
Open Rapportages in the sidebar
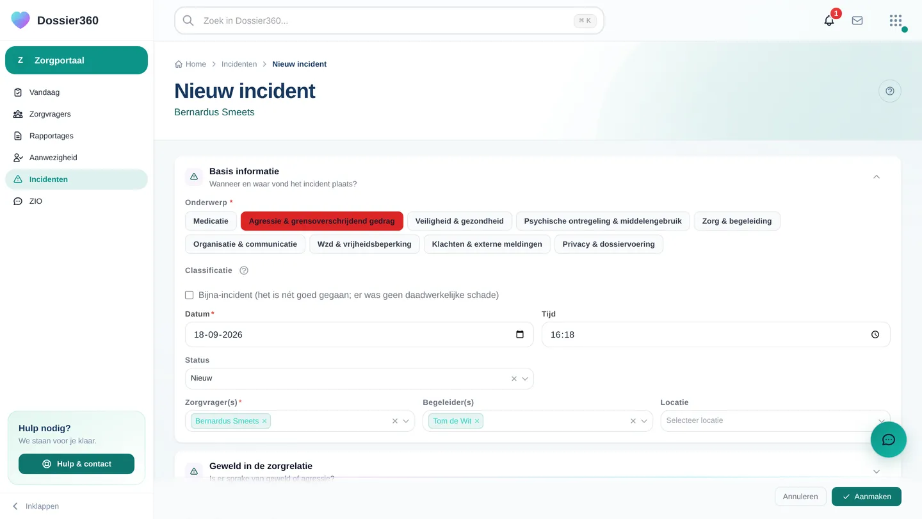pyautogui.click(x=76, y=136)
